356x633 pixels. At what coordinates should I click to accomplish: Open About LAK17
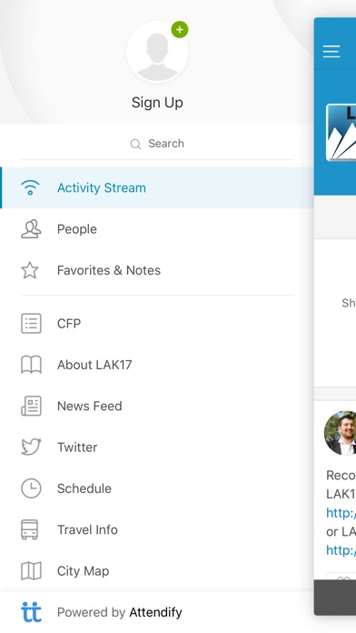(x=157, y=365)
